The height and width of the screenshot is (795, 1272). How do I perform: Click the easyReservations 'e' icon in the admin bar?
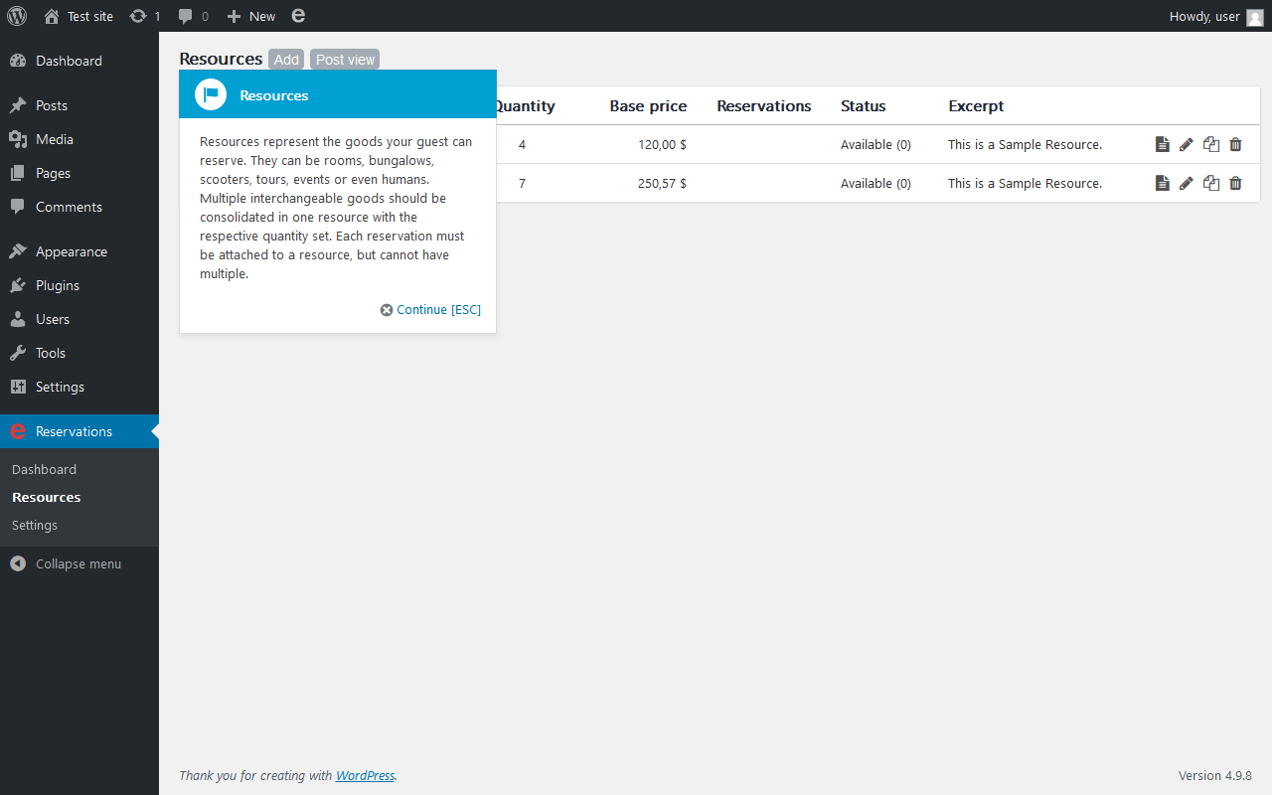[x=298, y=16]
